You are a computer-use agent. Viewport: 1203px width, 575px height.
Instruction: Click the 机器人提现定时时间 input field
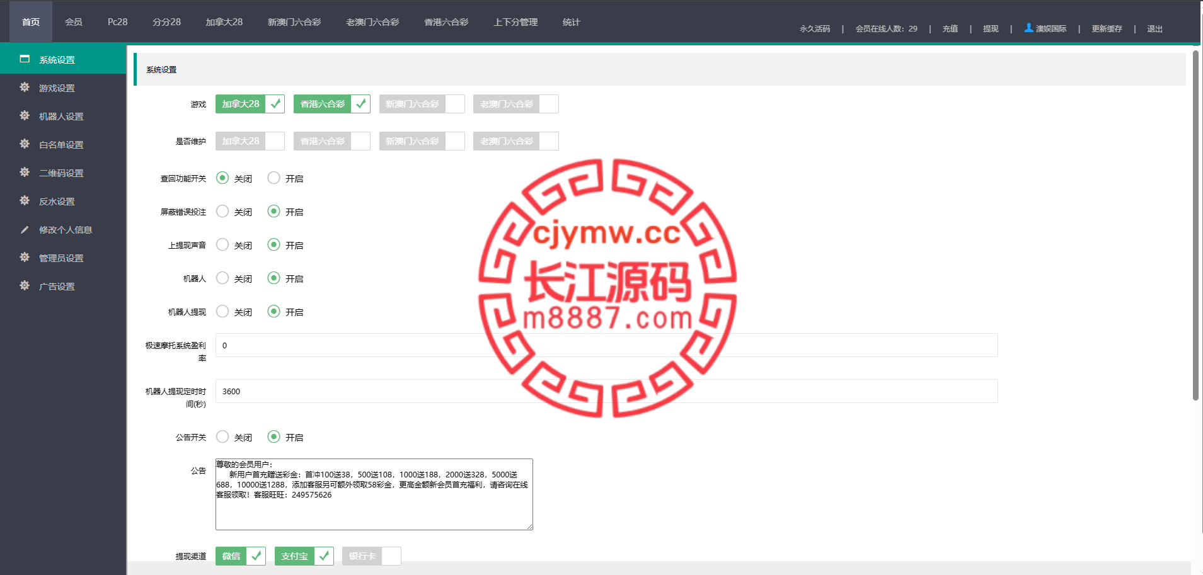pos(607,391)
